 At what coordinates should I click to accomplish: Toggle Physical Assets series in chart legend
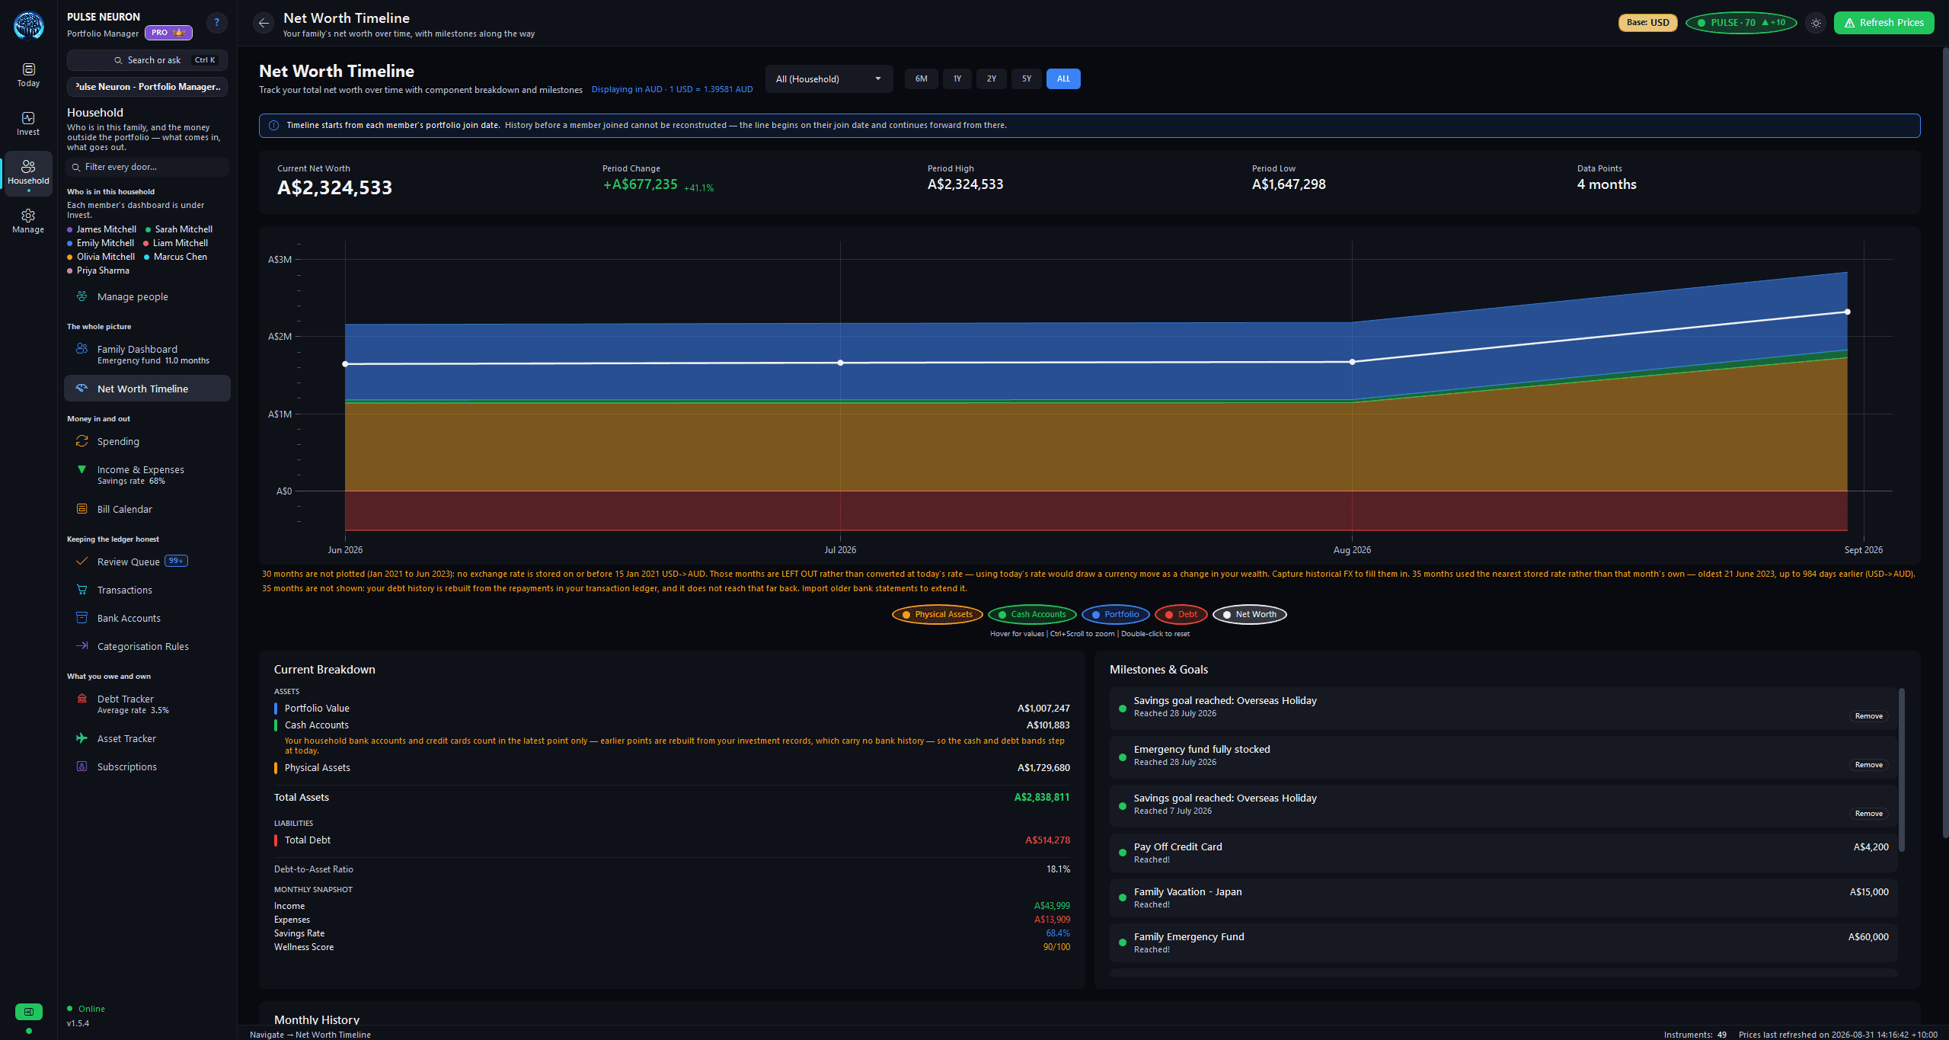[937, 615]
